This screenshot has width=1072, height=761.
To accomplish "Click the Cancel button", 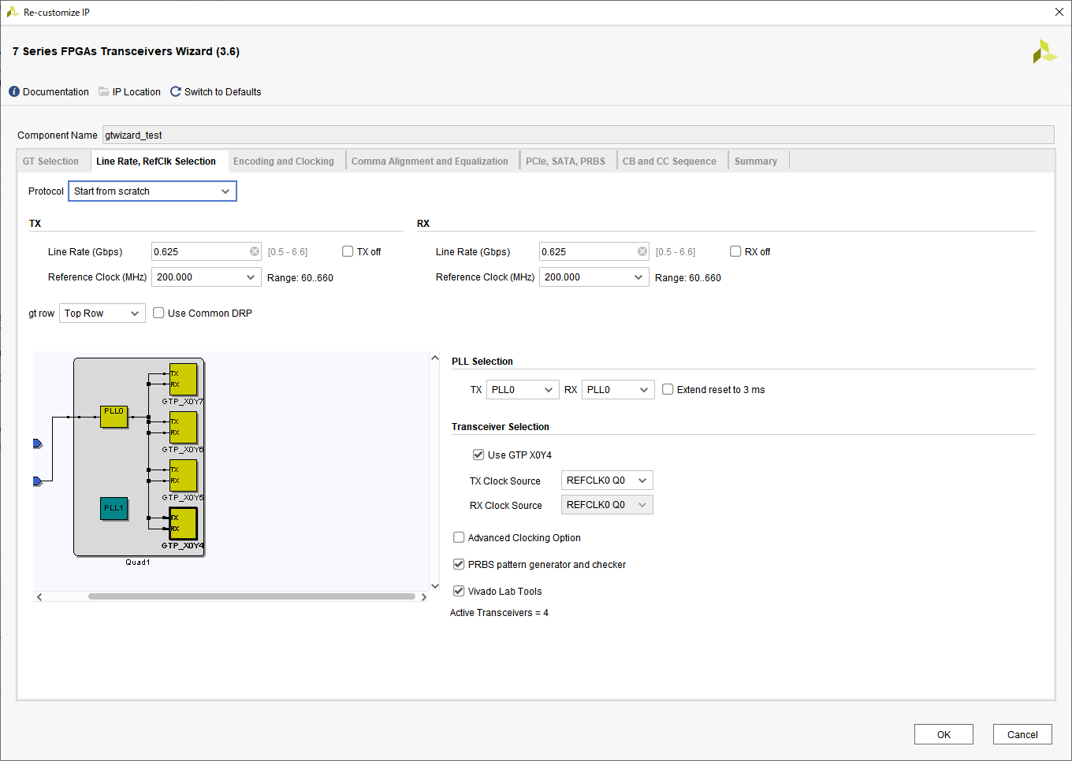I will [x=1022, y=734].
